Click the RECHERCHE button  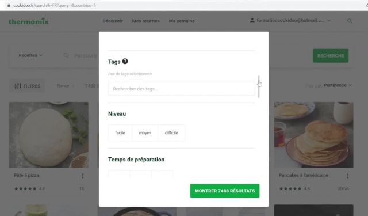[331, 56]
